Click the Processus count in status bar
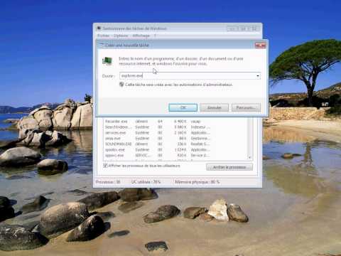This screenshot has width=341, height=256. [x=108, y=182]
